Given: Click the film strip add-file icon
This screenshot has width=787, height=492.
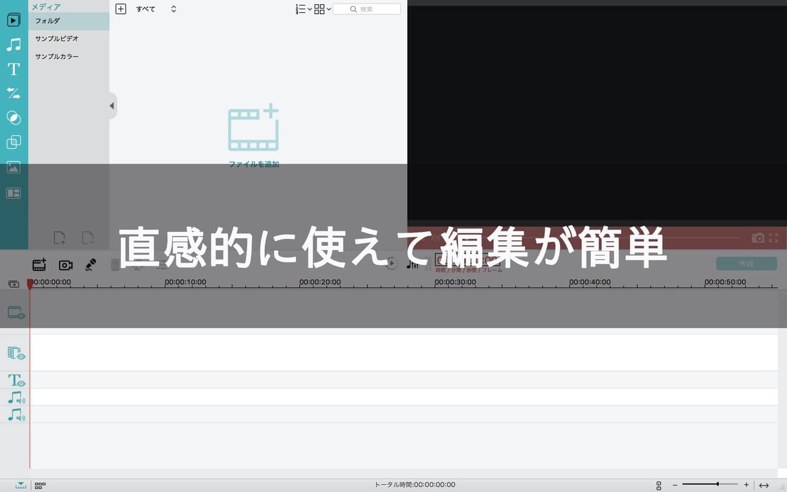Looking at the screenshot, I should (253, 127).
